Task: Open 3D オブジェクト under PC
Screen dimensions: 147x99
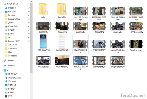Action: coord(12,74)
